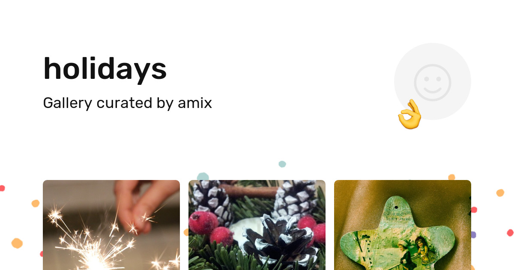Click the large orange dot left of the sparkler photo
The height and width of the screenshot is (270, 514).
17,243
